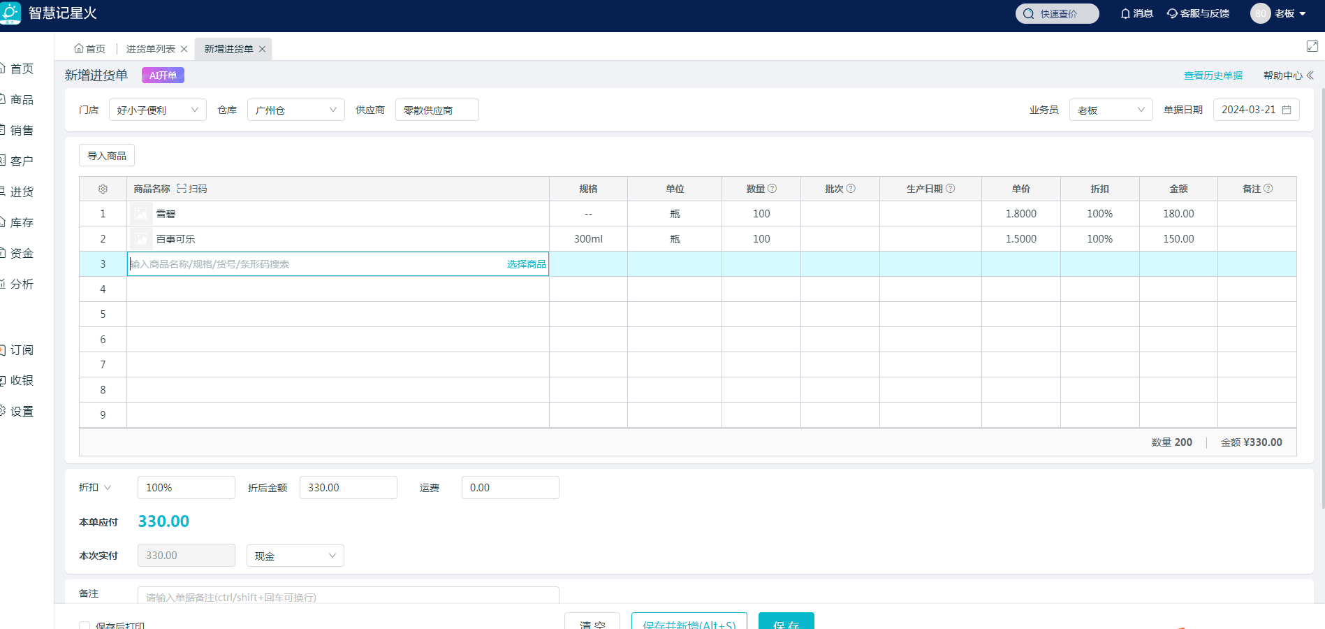Open the 业务员 dropdown
Screen dimensions: 1325x629
[x=1111, y=110]
